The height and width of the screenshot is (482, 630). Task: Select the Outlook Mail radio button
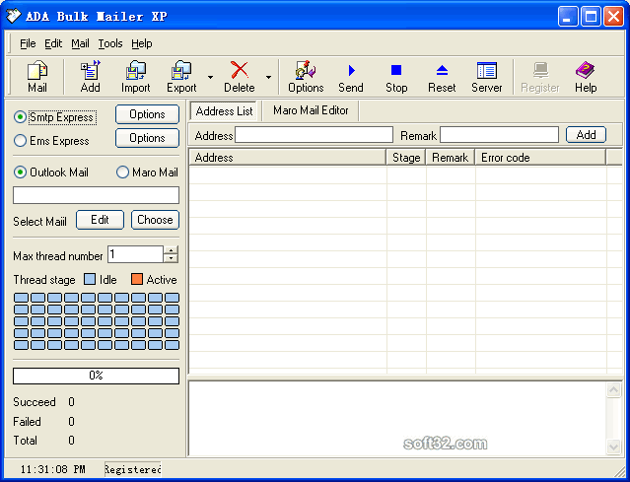(x=20, y=172)
